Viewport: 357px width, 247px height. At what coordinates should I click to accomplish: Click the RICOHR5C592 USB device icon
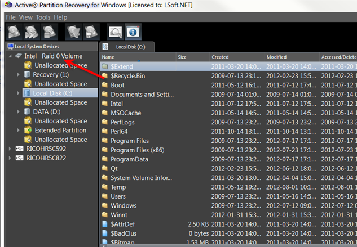pyautogui.click(x=19, y=149)
